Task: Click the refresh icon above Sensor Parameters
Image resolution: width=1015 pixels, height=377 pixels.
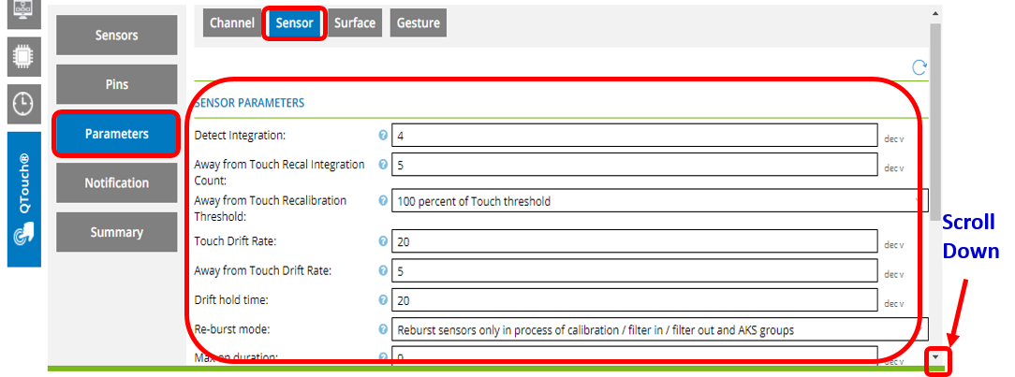Action: [x=919, y=66]
